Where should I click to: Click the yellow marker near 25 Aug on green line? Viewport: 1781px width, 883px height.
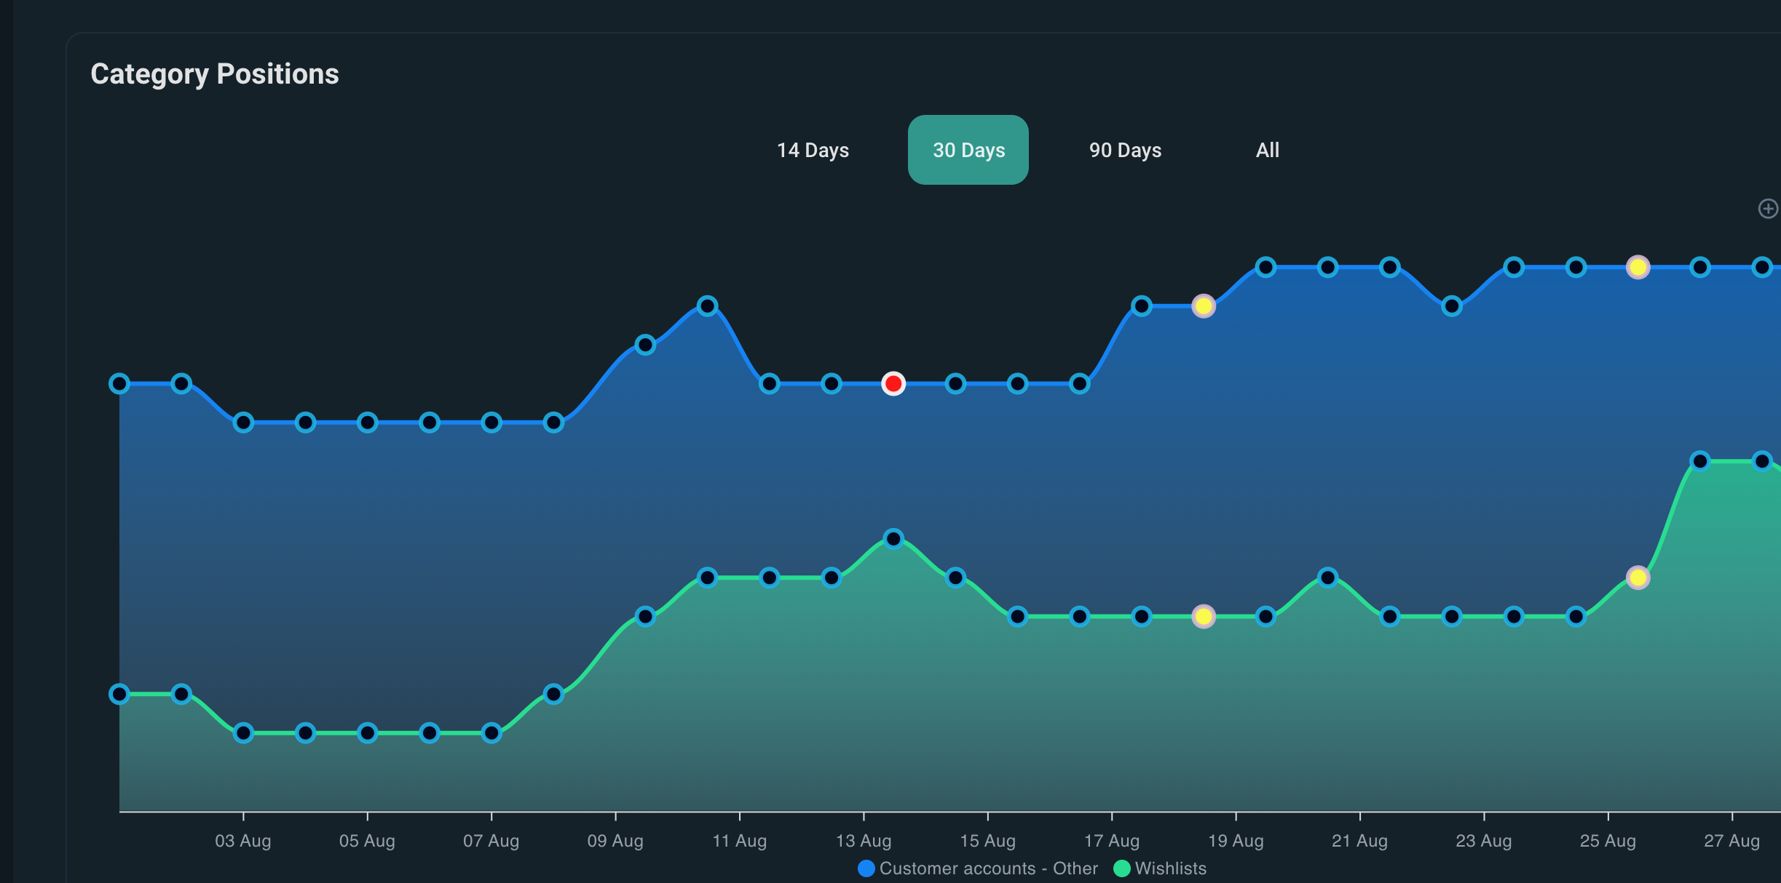pos(1638,578)
